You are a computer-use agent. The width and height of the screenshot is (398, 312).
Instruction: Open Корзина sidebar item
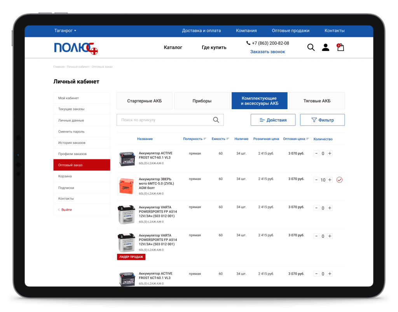[82, 176]
